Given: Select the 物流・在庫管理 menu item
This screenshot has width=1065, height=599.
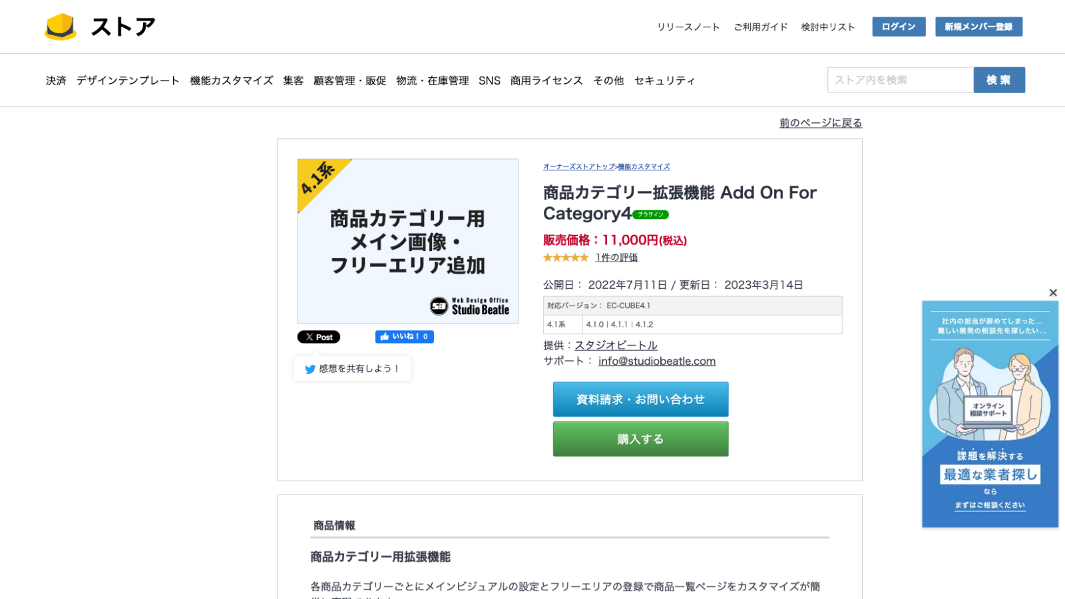Looking at the screenshot, I should click(x=433, y=81).
